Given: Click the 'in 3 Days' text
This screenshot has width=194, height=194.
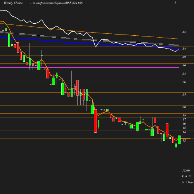Looking at the screenshot, I should (187, 182).
